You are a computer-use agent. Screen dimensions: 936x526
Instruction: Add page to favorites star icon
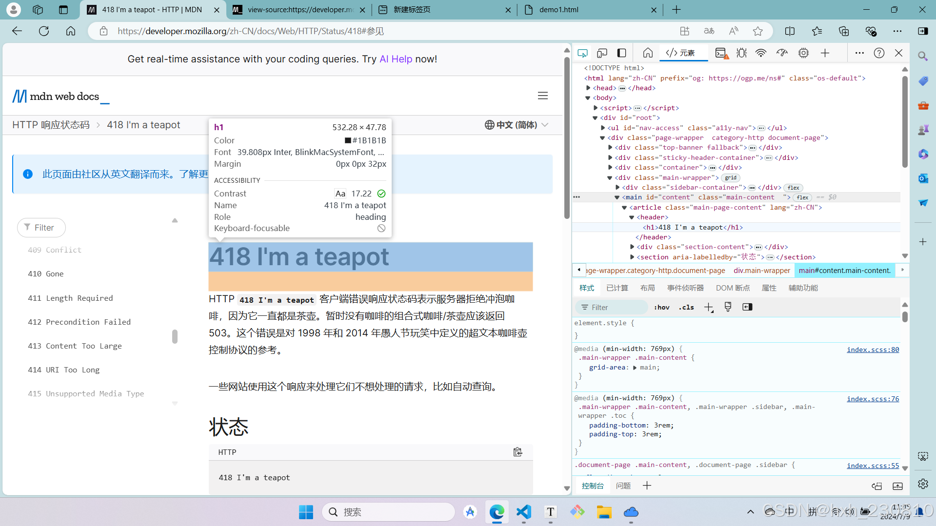click(757, 31)
